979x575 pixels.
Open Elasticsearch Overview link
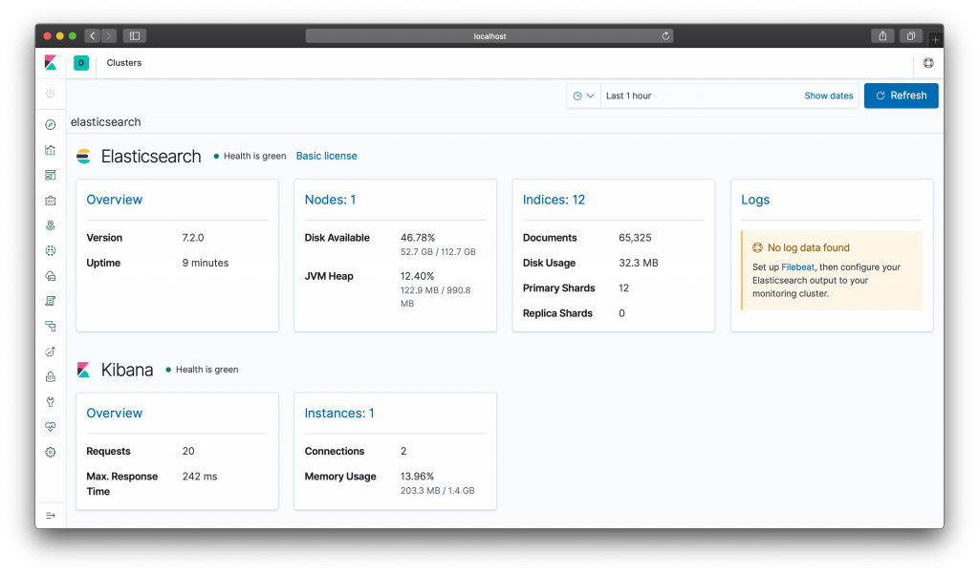coord(115,200)
